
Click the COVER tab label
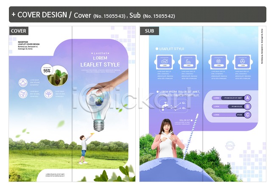tap(19, 31)
